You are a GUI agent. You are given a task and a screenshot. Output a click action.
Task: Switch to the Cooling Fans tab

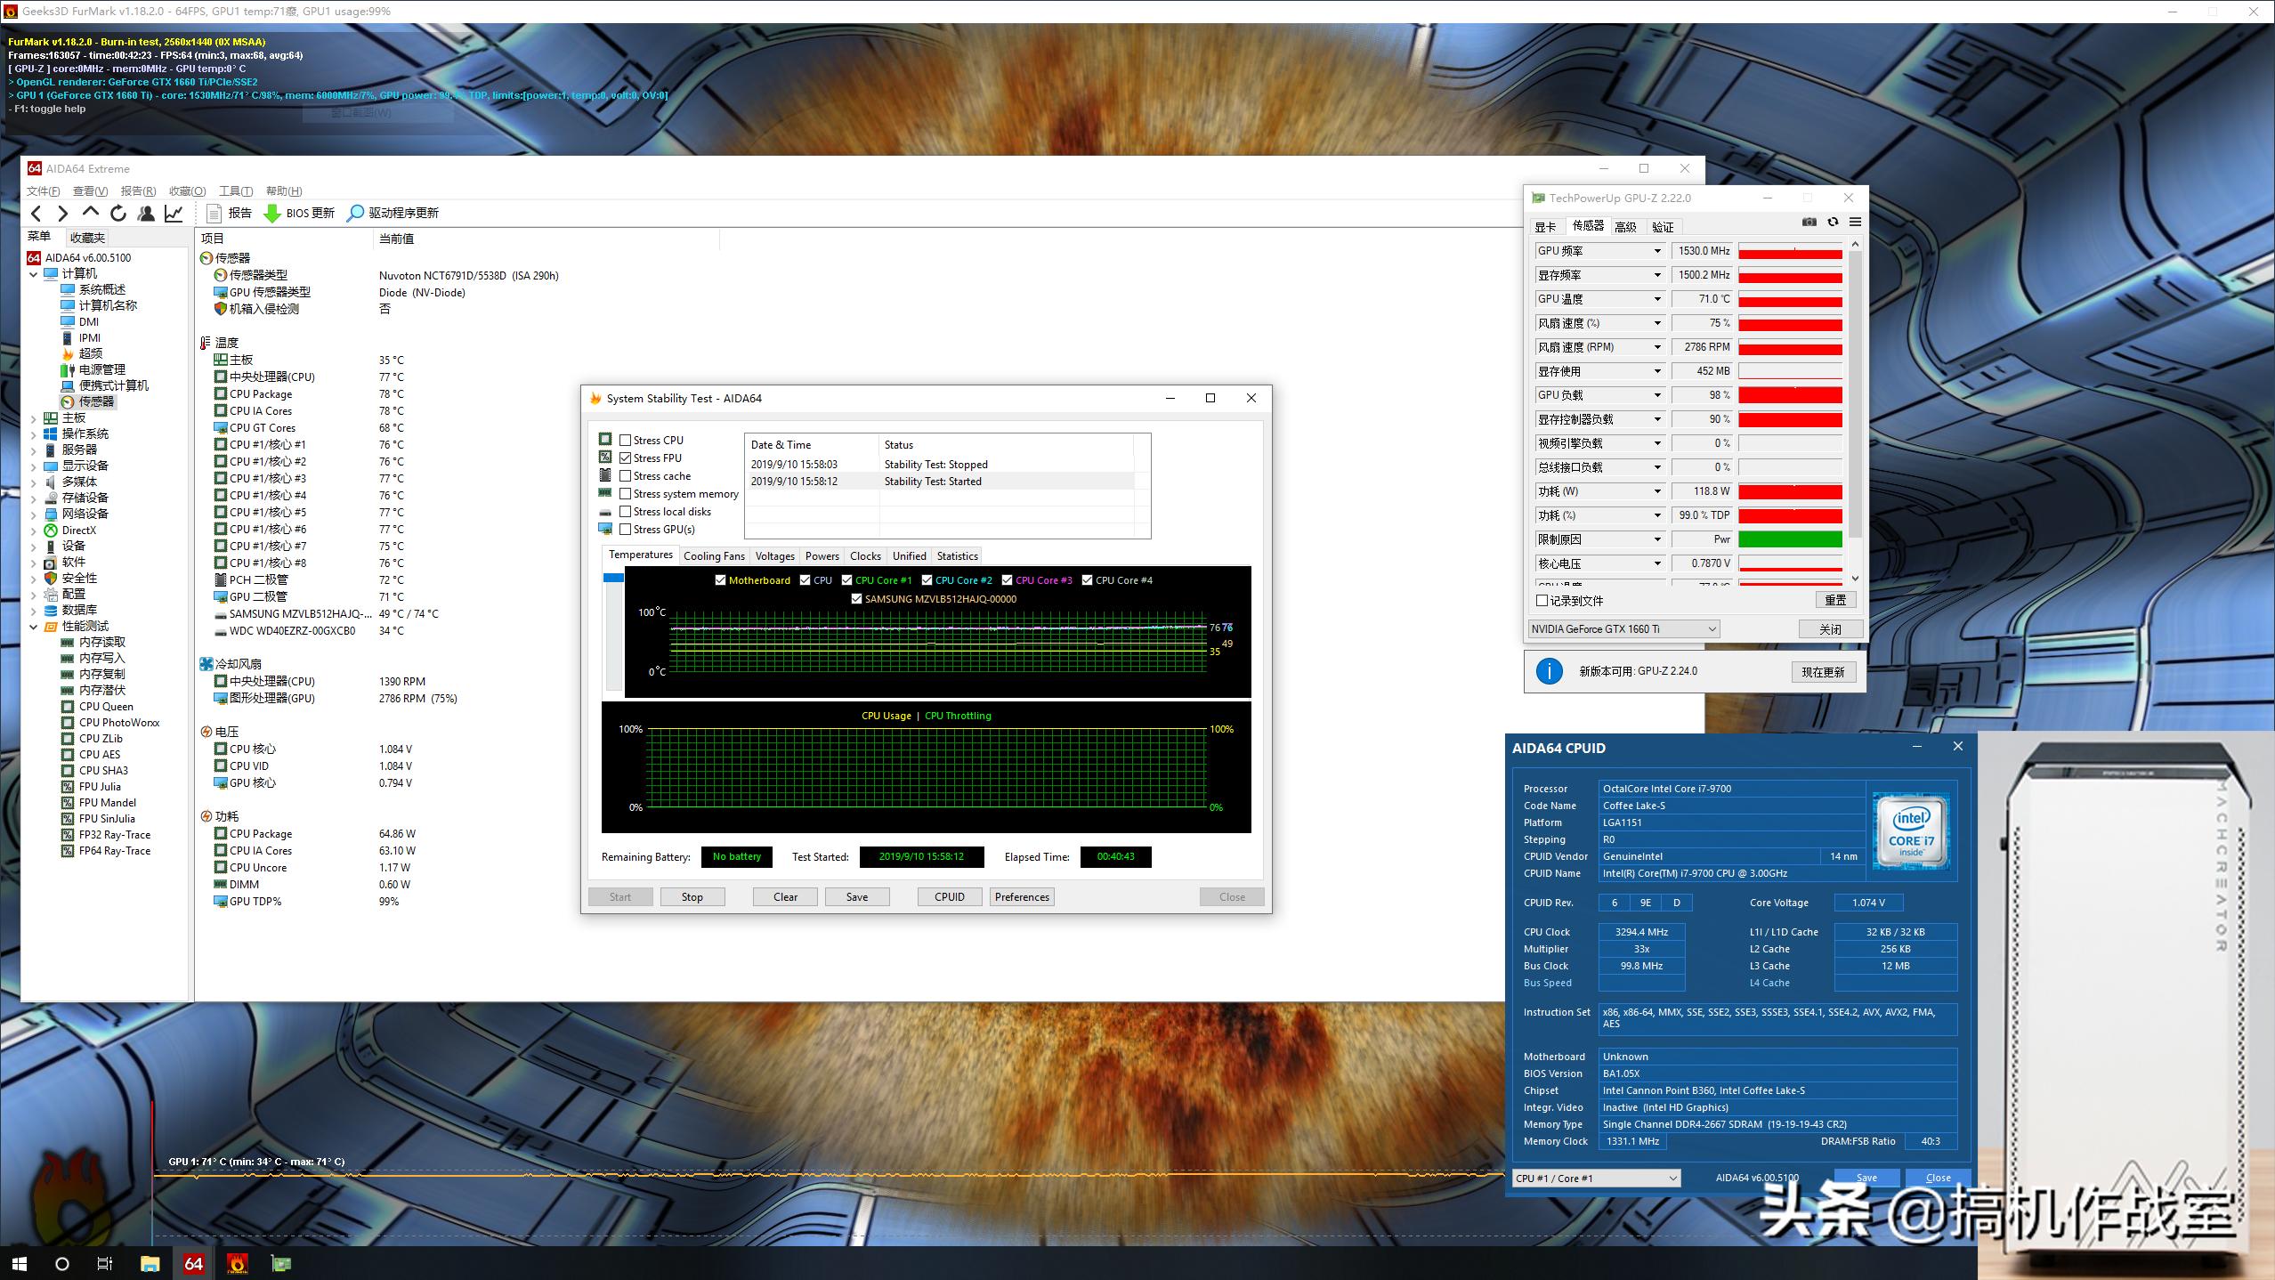point(714,556)
